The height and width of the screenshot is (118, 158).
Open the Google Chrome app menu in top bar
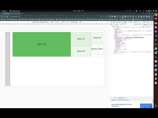pos(15,11)
